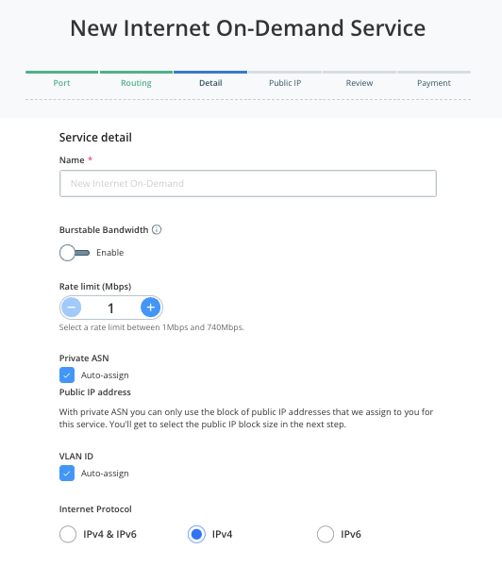Select the IPv4 radio option
This screenshot has height=566, width=502.
click(196, 534)
